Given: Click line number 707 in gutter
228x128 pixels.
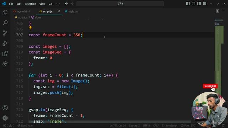Looking at the screenshot, I should tap(20, 35).
